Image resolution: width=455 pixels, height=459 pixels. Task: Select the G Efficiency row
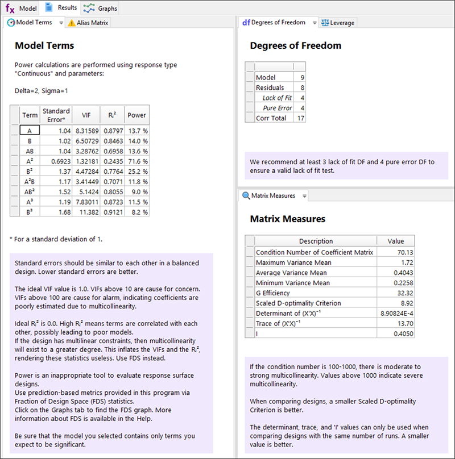pyautogui.click(x=315, y=293)
